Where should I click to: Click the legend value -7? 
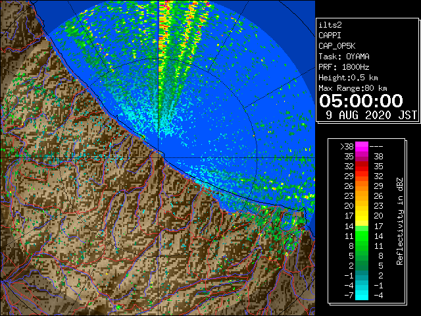point(349,295)
